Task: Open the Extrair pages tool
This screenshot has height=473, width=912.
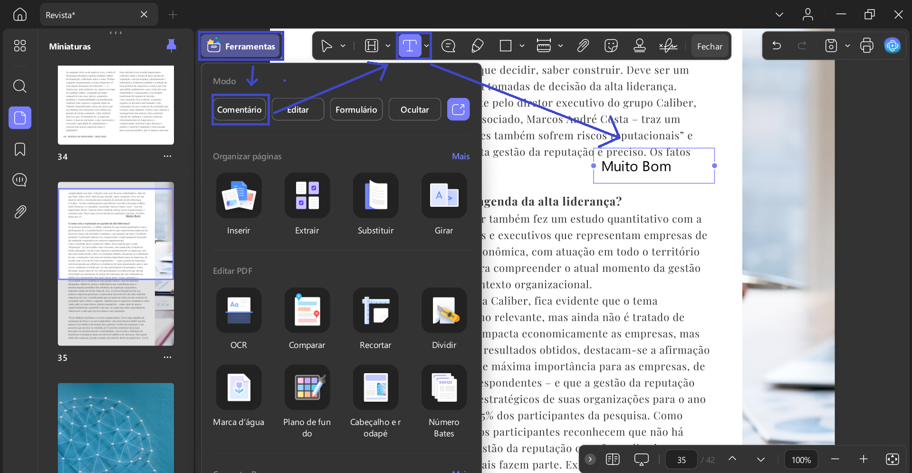Action: [x=307, y=204]
